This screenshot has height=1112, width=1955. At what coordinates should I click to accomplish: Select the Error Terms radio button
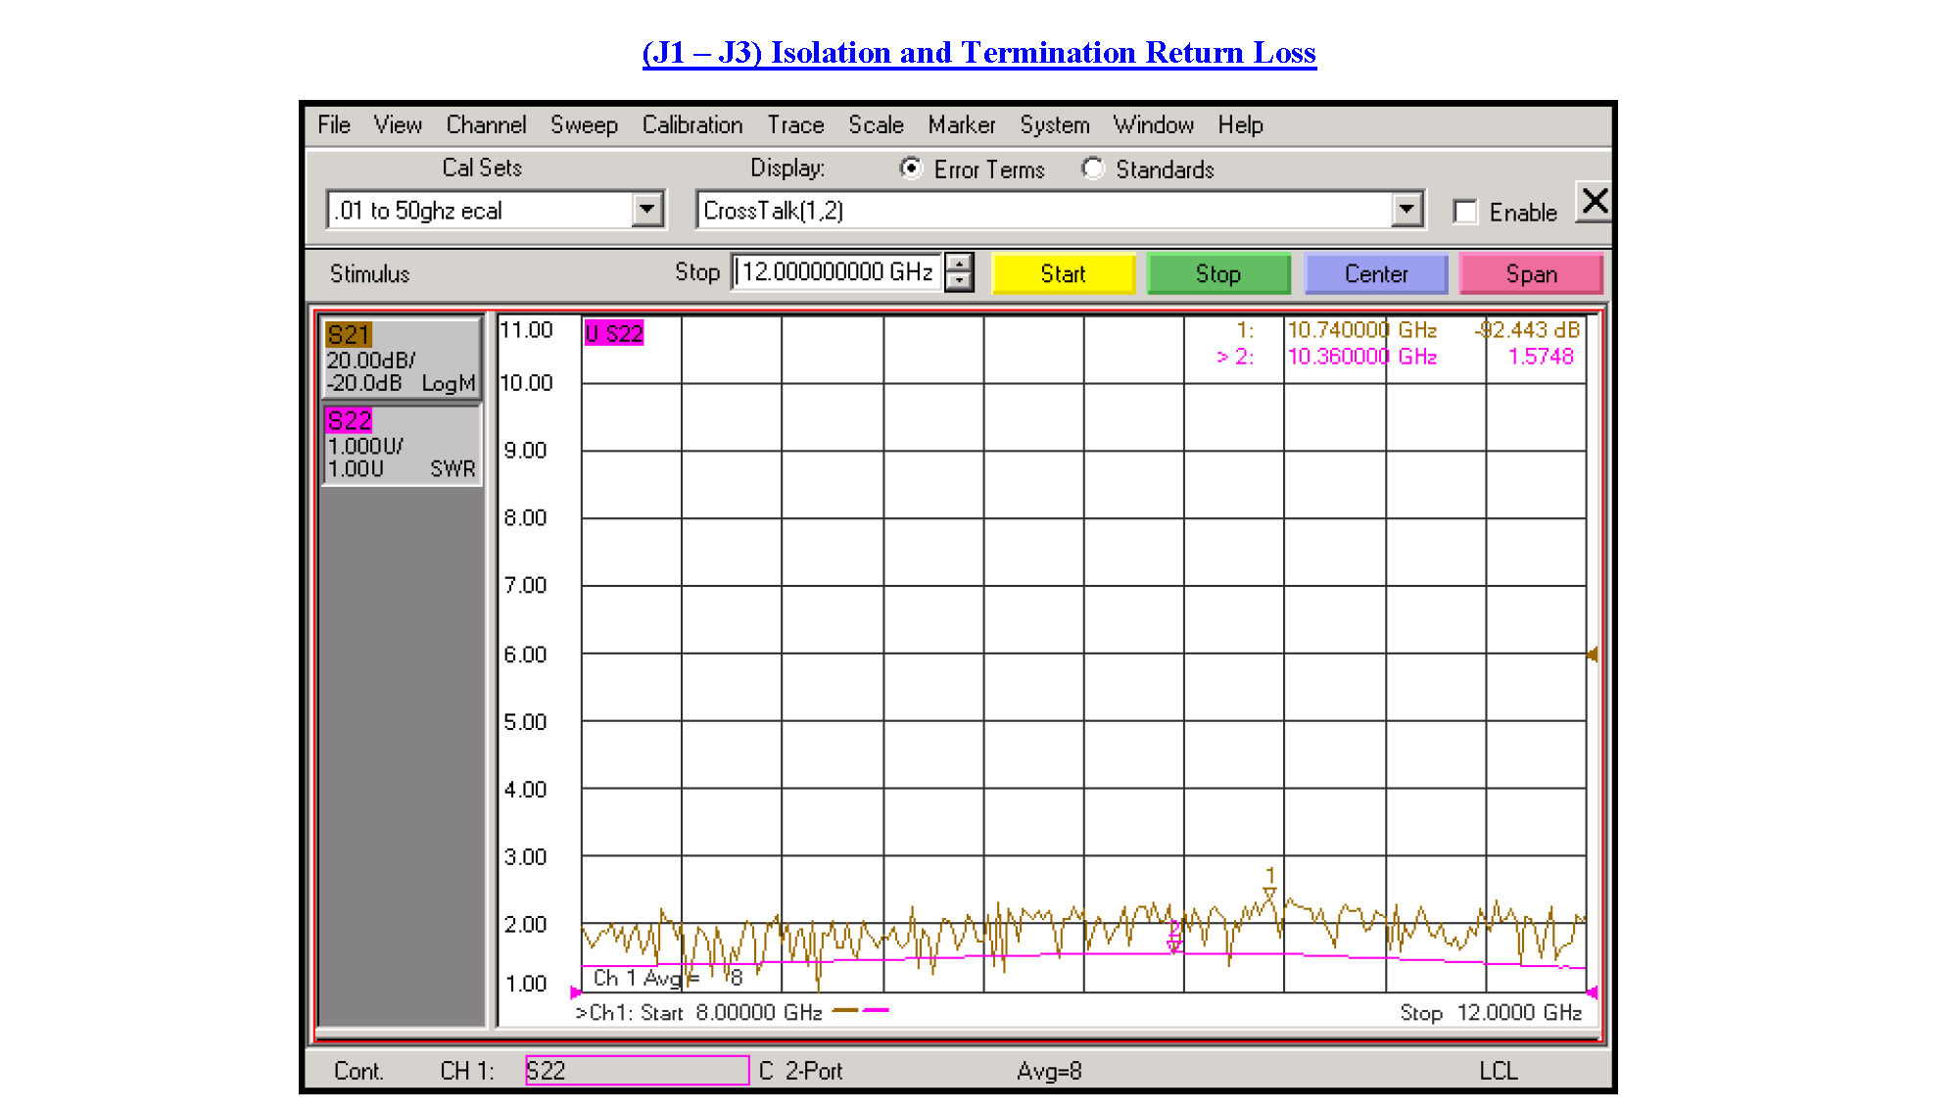(910, 169)
